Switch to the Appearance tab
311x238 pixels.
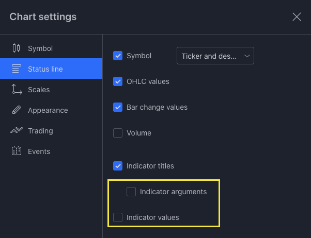coord(48,110)
